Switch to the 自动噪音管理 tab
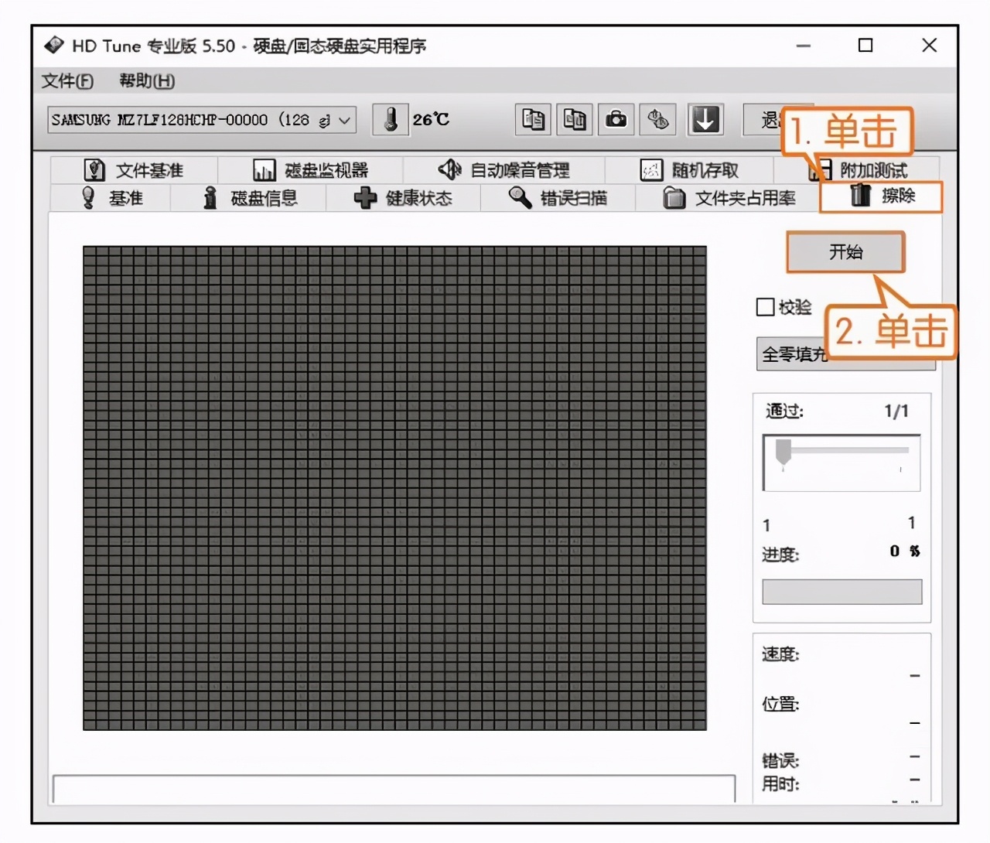Viewport: 990px width, 843px height. [x=504, y=170]
